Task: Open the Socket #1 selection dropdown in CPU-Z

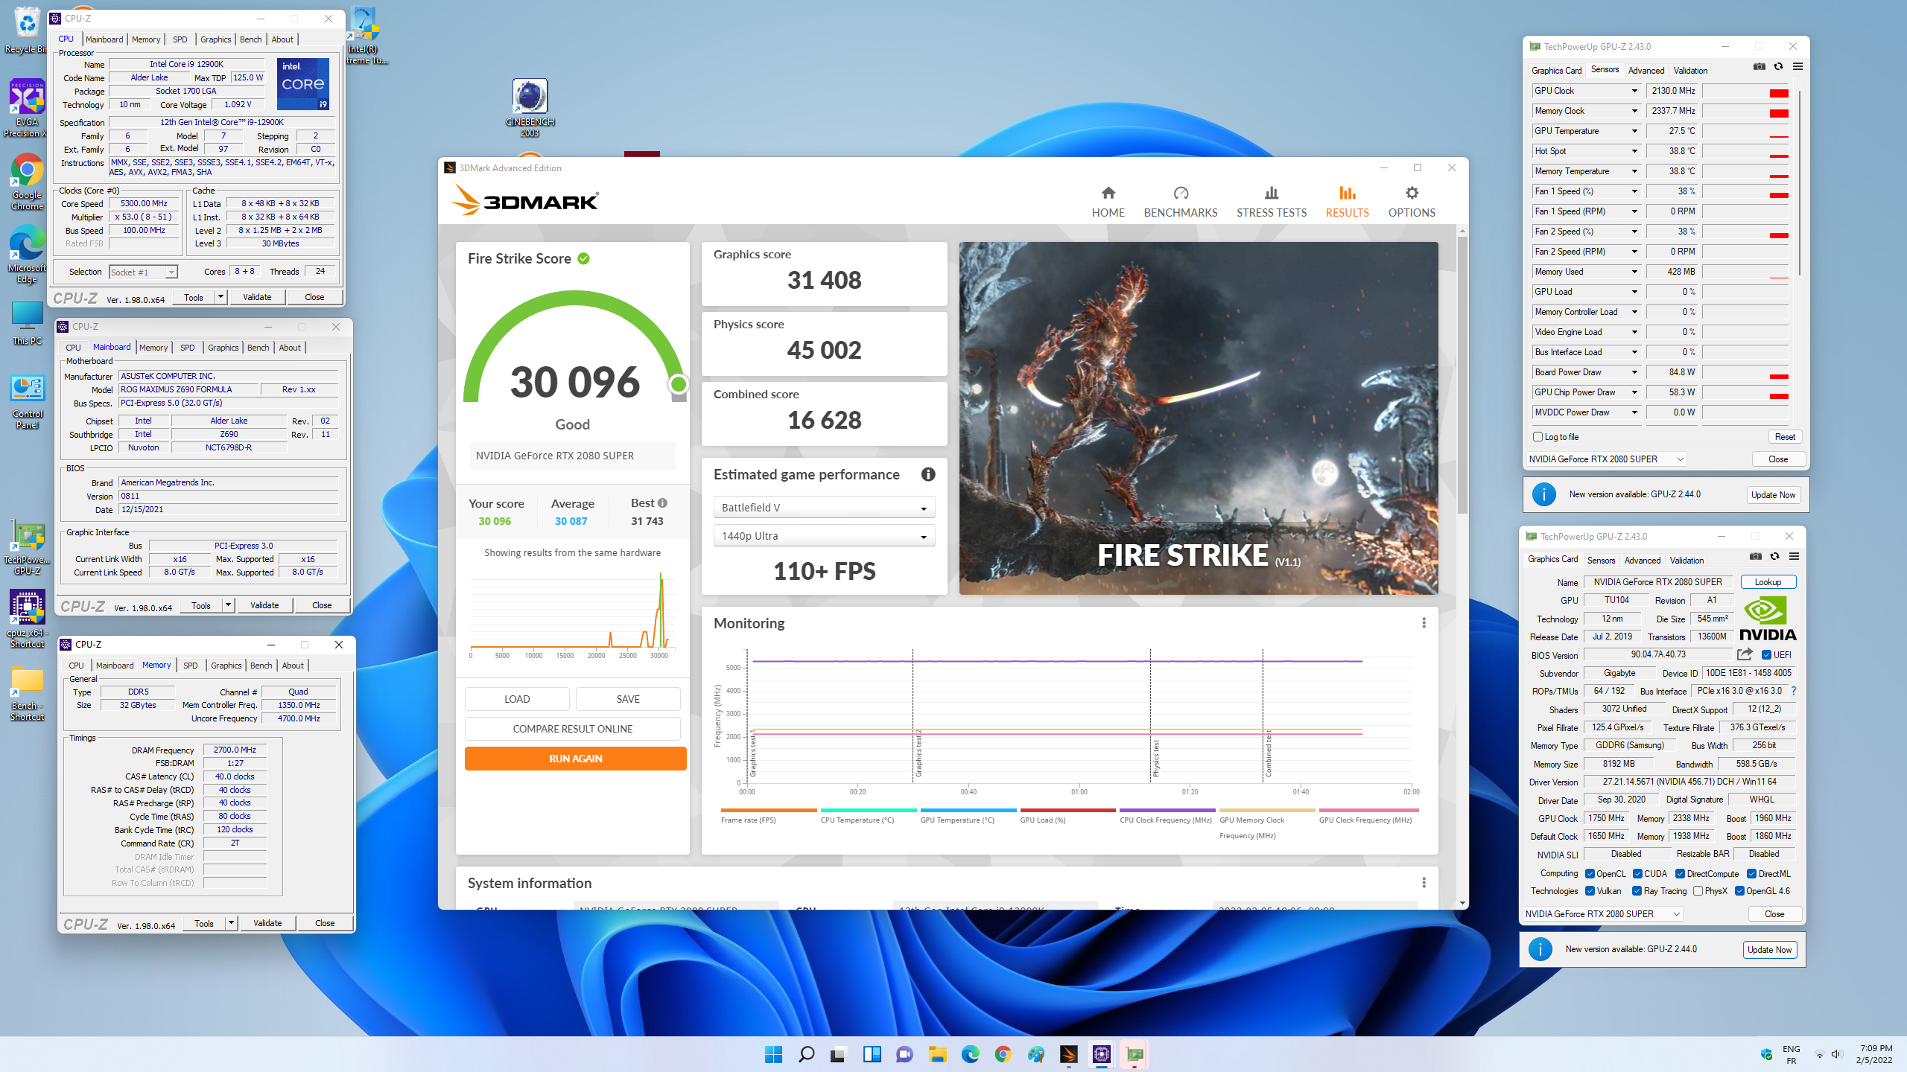Action: tap(143, 272)
